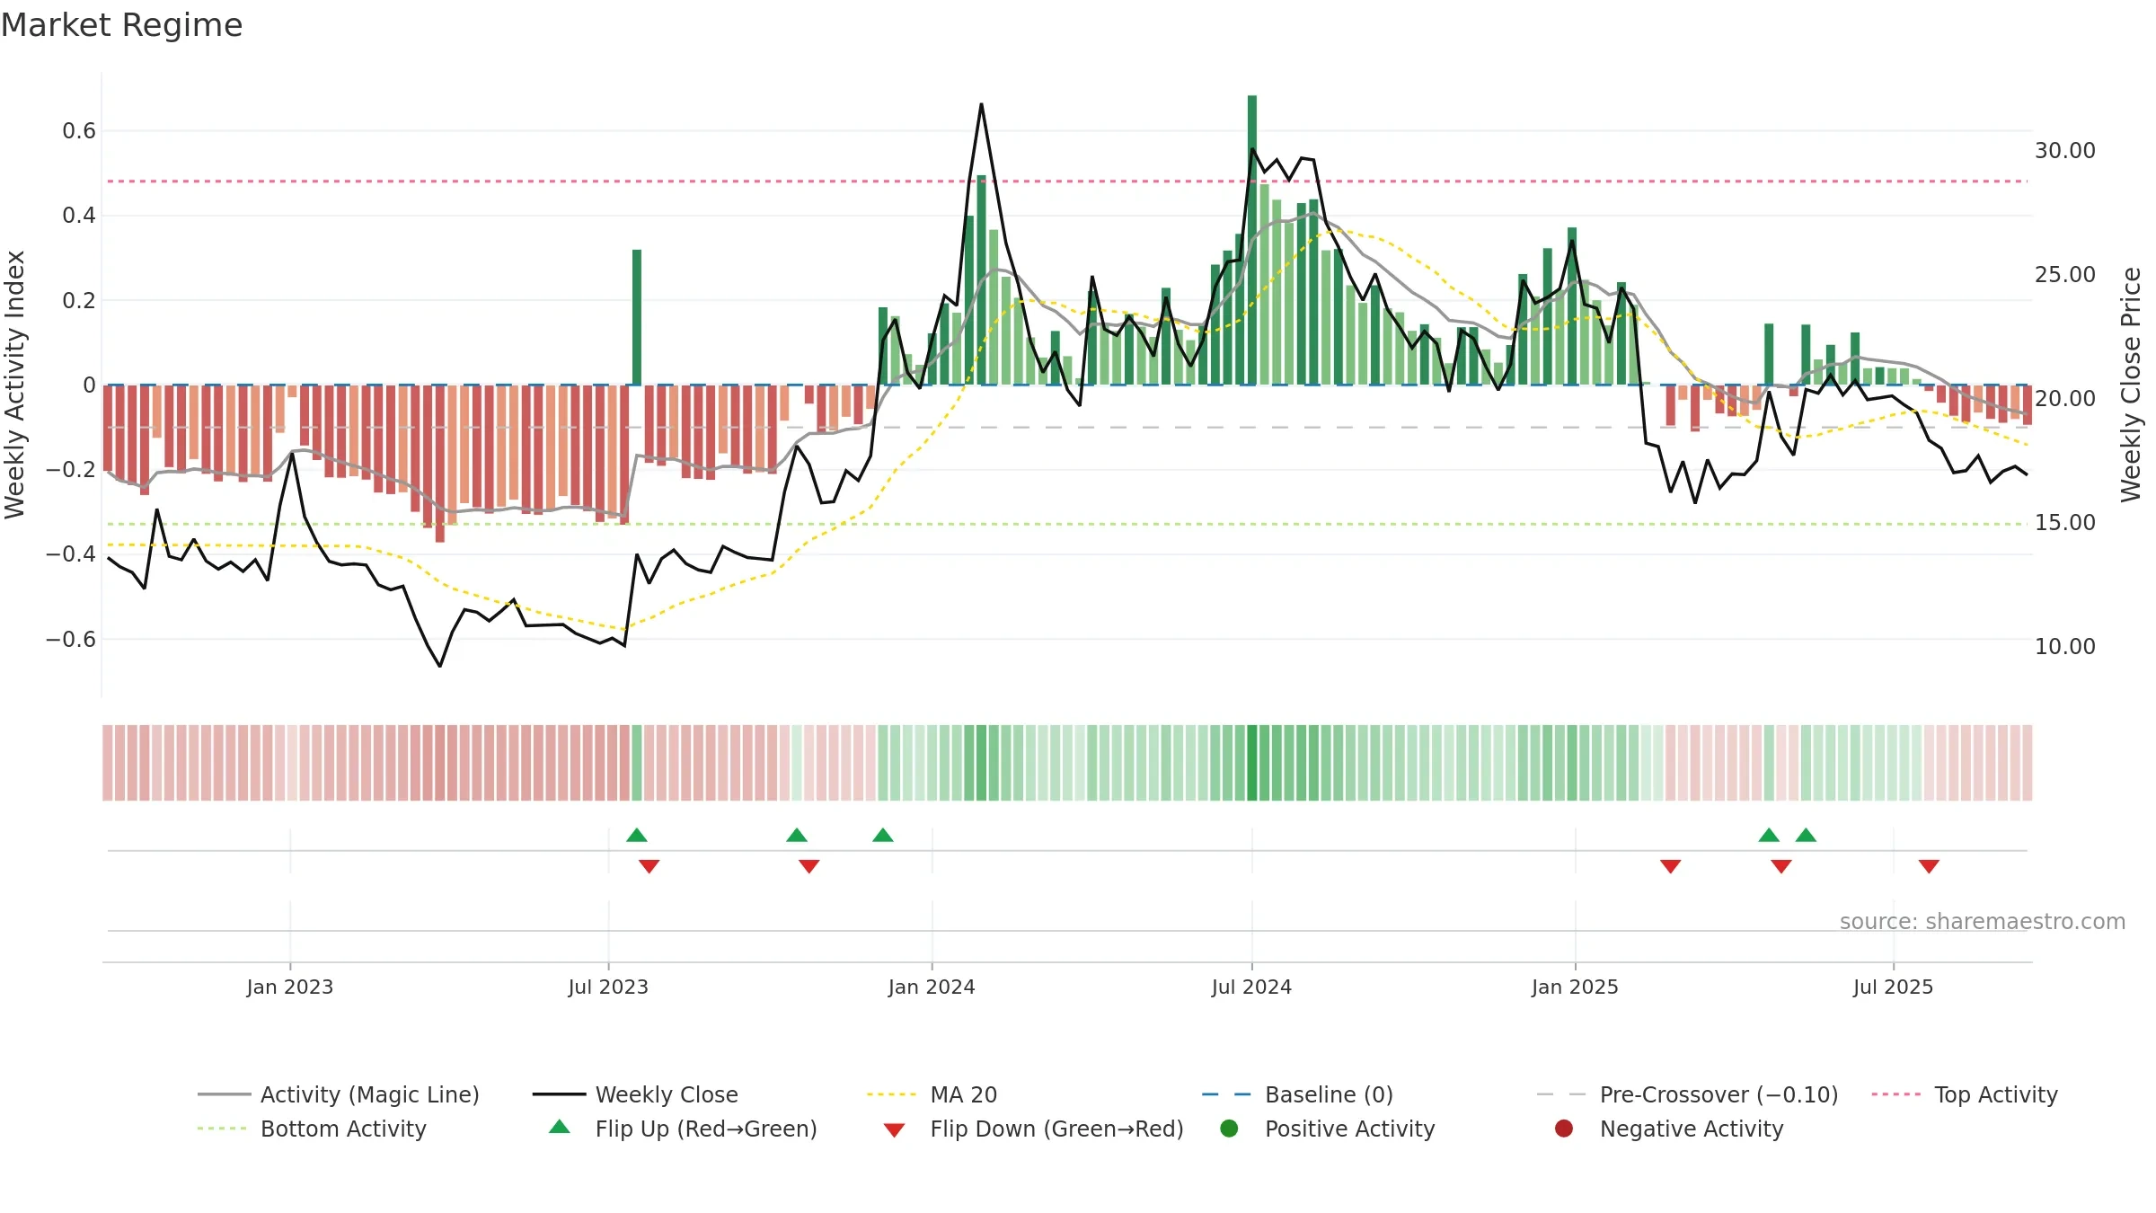Click the Flip Down triangle just after Jul 2023

[x=649, y=866]
